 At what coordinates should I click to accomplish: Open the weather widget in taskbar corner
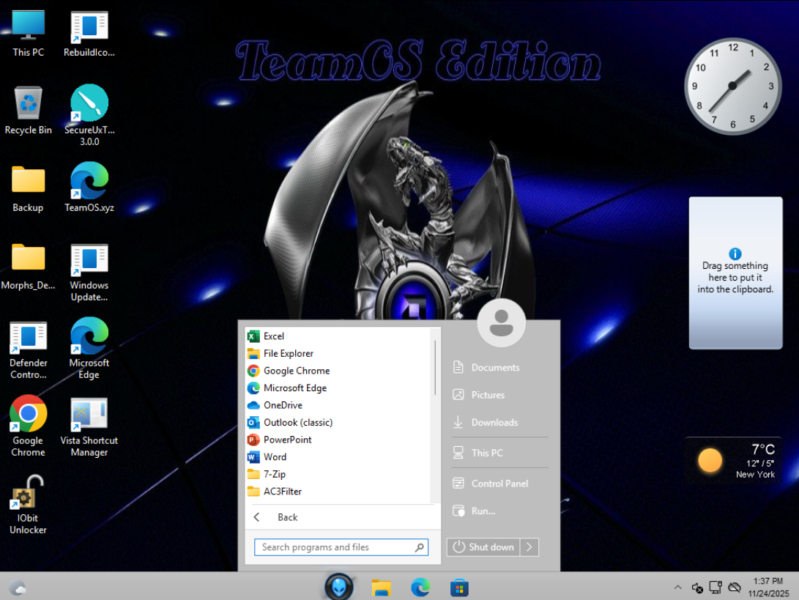[18, 587]
